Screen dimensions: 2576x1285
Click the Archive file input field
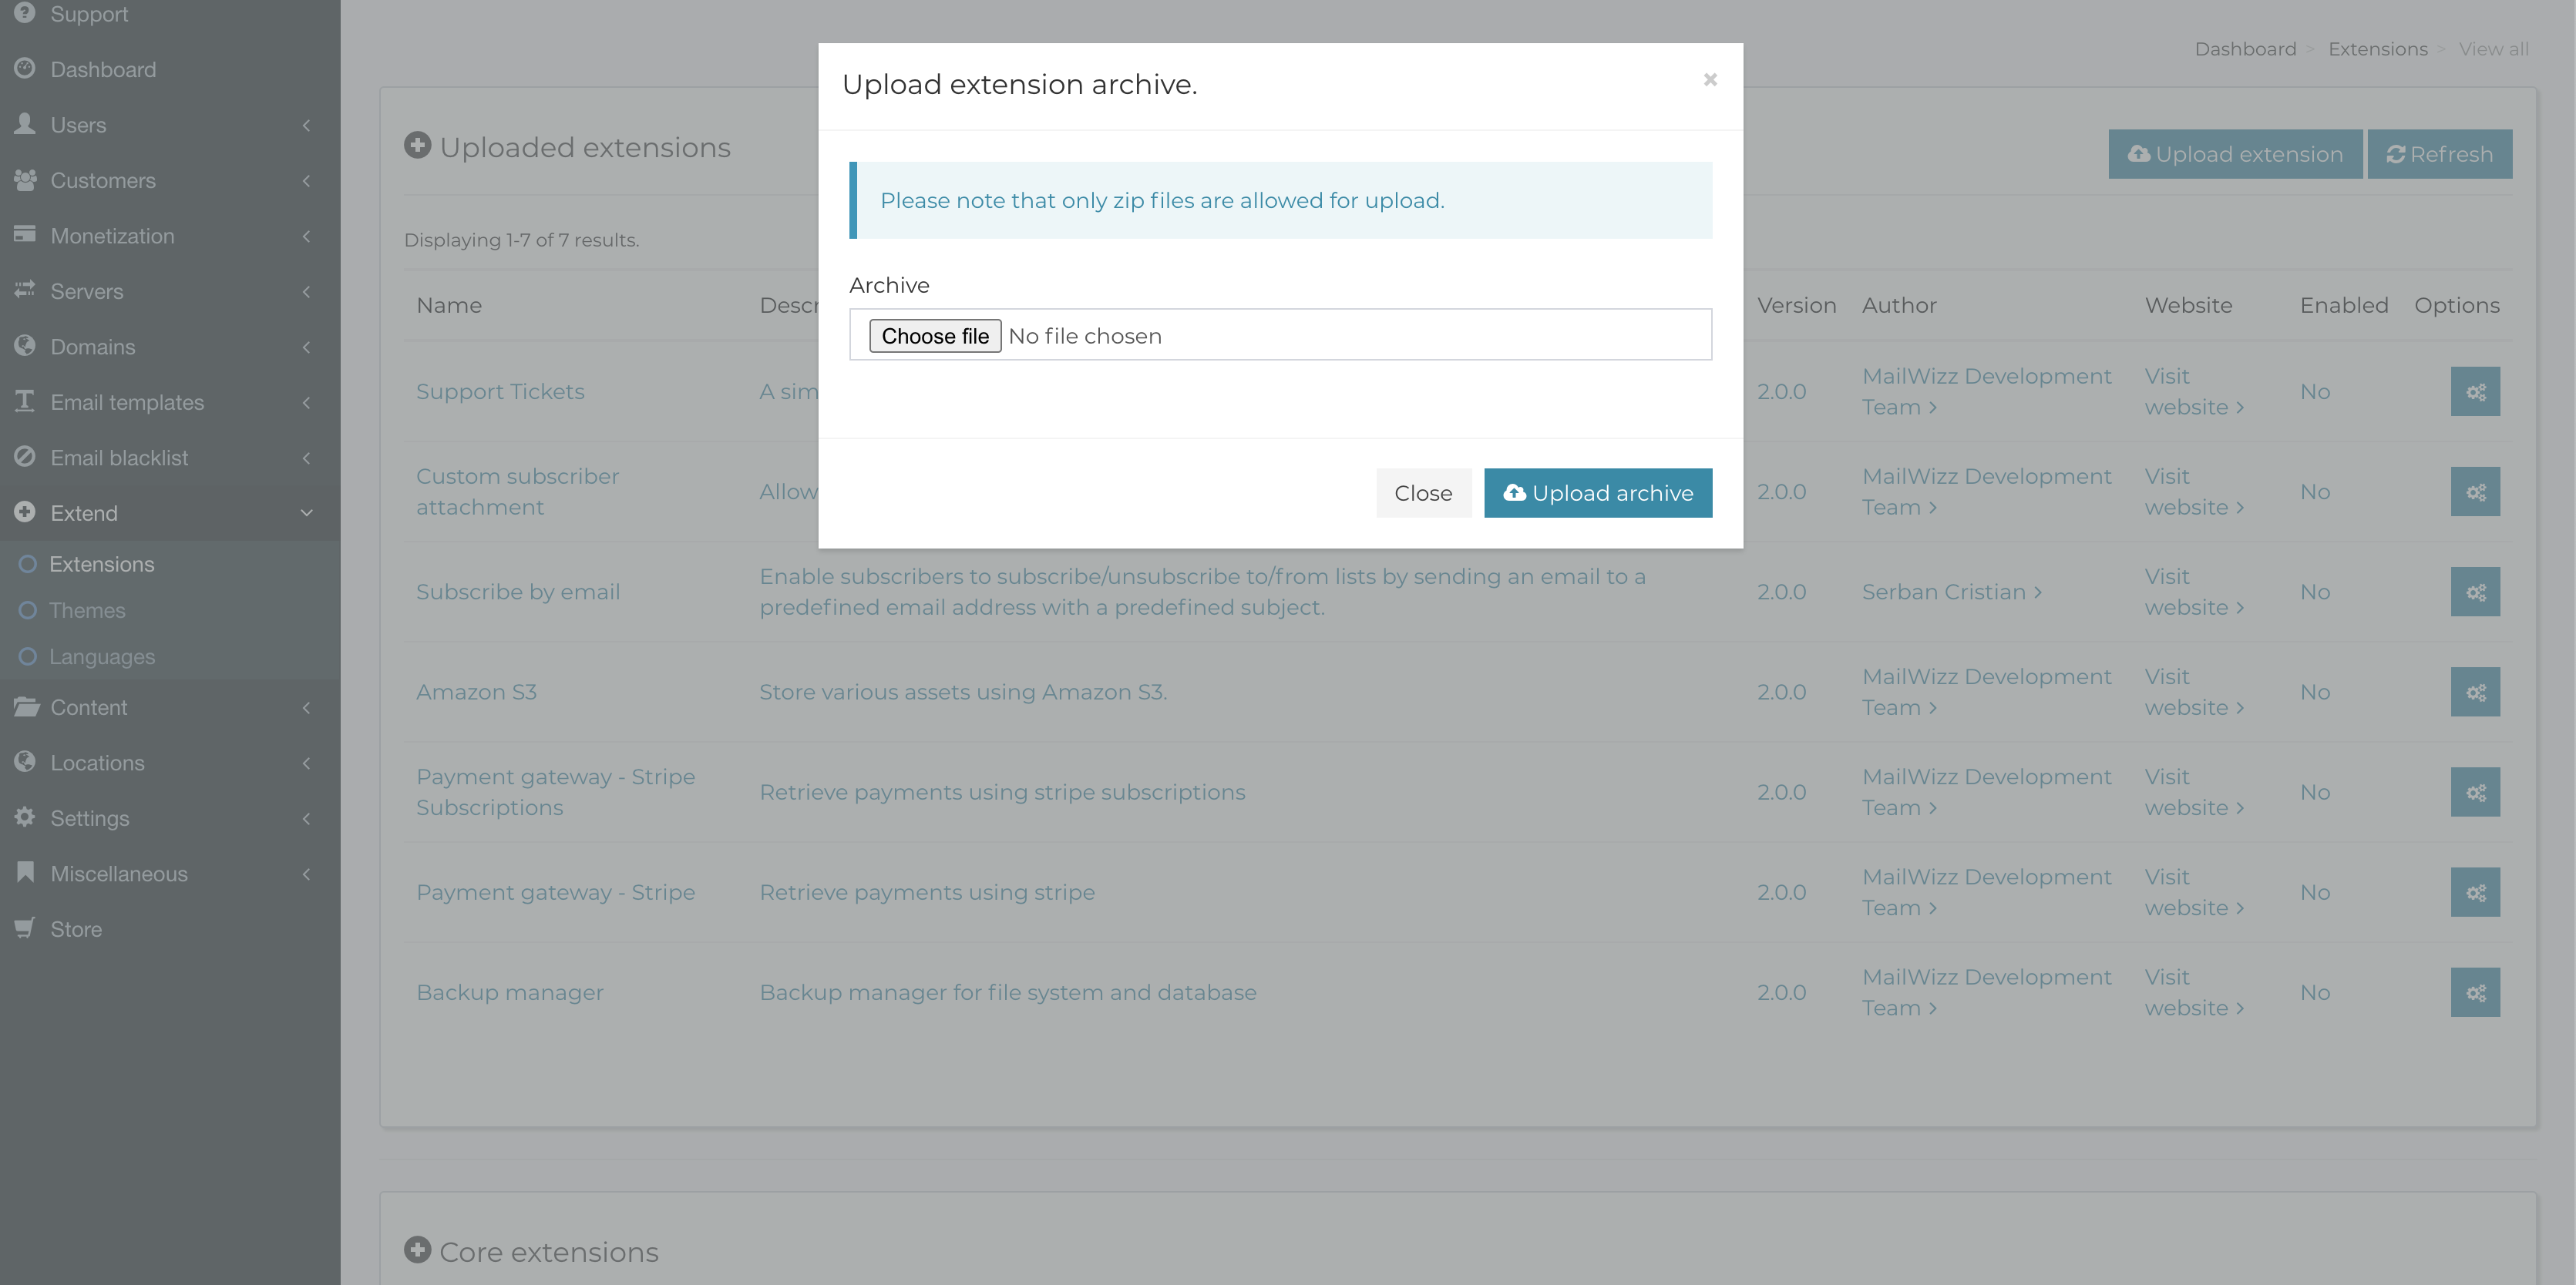click(x=1280, y=335)
